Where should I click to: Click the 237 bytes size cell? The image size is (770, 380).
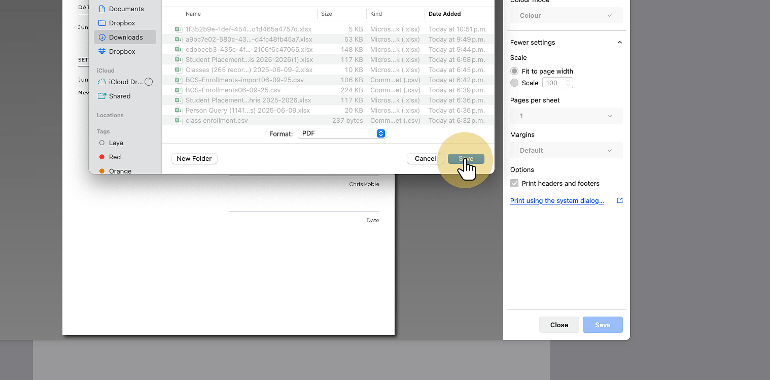coord(347,120)
